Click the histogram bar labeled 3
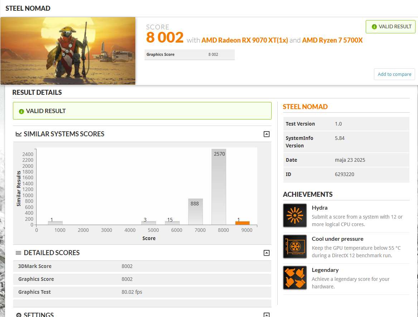418x317 pixels. [149, 223]
